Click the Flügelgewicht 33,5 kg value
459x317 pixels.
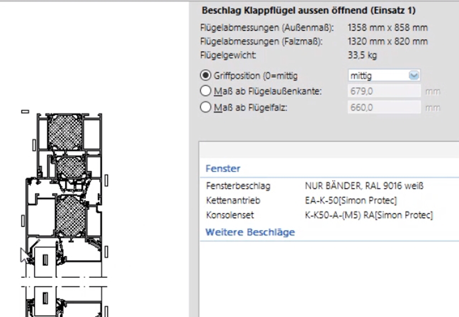pos(362,55)
